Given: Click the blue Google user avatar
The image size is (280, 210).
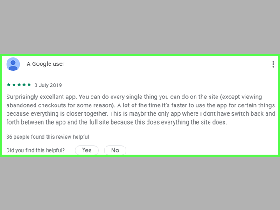Looking at the screenshot, I should [x=13, y=64].
